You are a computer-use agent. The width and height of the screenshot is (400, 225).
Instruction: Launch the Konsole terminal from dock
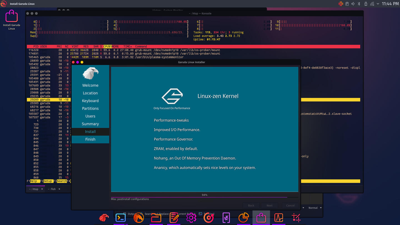121,217
